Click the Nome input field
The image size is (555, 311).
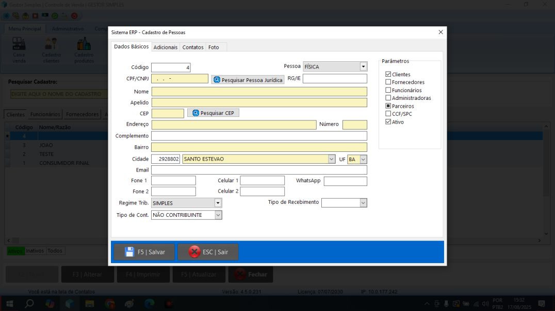click(x=259, y=92)
